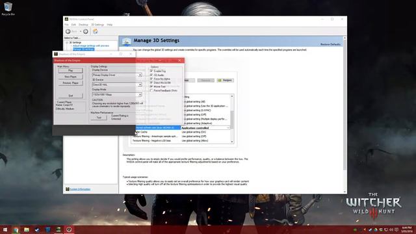Collapse the 3D Settings tree node
Screen dimensions: 416x234
point(67,42)
